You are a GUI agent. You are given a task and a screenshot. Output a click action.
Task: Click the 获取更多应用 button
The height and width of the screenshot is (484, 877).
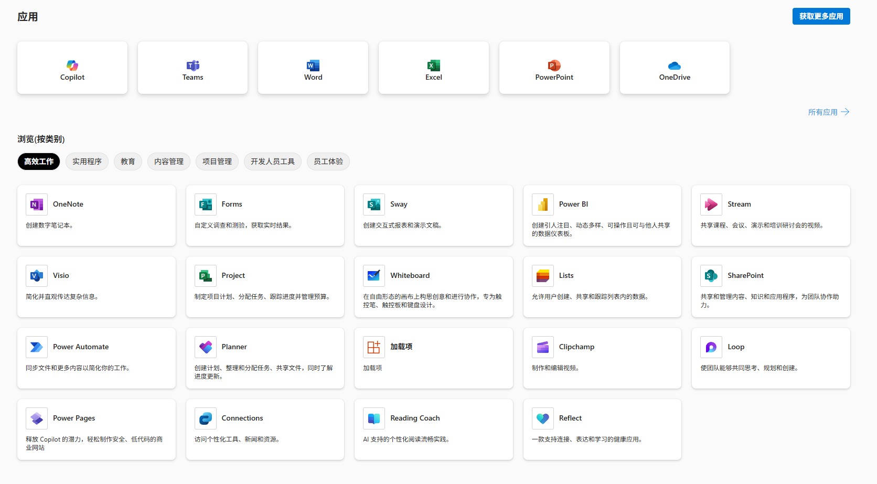pyautogui.click(x=821, y=16)
